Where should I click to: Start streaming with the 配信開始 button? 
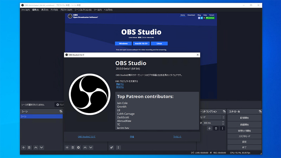point(244,118)
